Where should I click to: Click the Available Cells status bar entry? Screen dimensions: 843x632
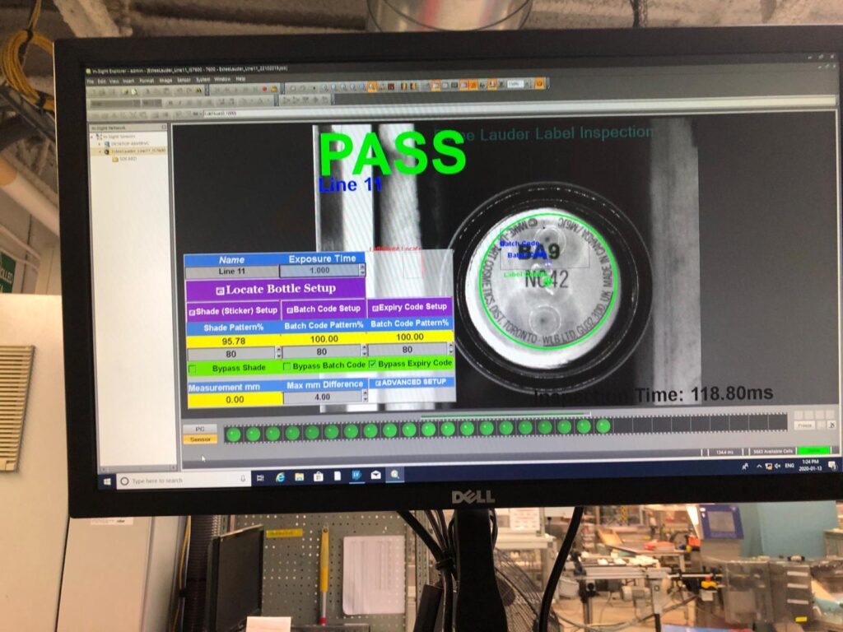coord(772,451)
